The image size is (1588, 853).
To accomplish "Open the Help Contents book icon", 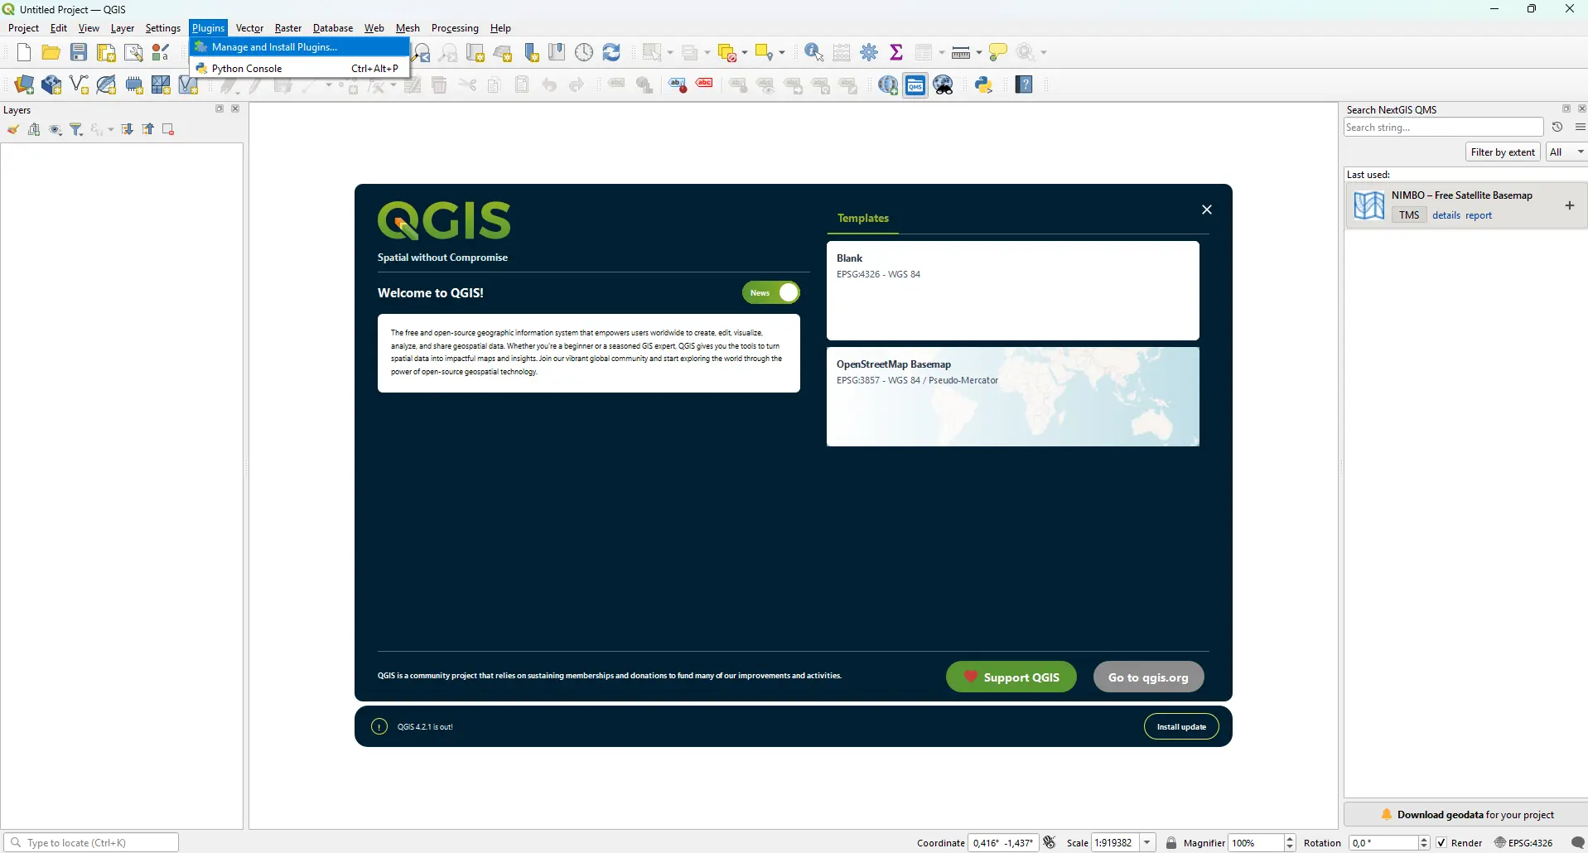I will [x=1025, y=84].
